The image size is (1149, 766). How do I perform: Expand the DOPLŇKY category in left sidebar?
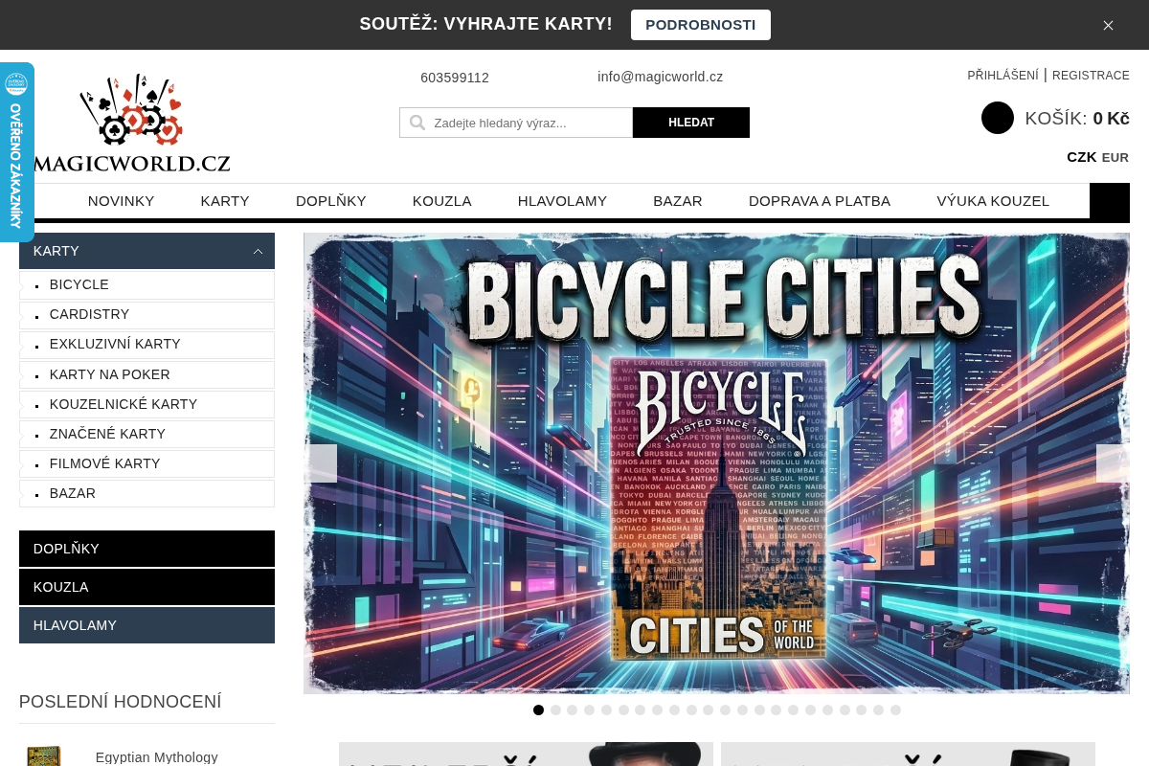pos(146,549)
